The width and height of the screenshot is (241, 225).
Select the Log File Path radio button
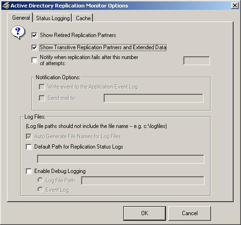(40, 180)
